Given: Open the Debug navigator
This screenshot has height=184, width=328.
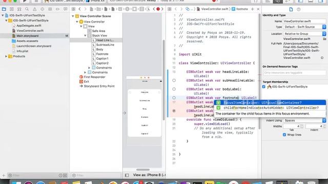Looking at the screenshot, I should coord(50,9).
